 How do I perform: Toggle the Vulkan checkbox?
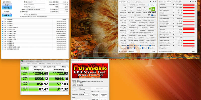tap(128, 48)
